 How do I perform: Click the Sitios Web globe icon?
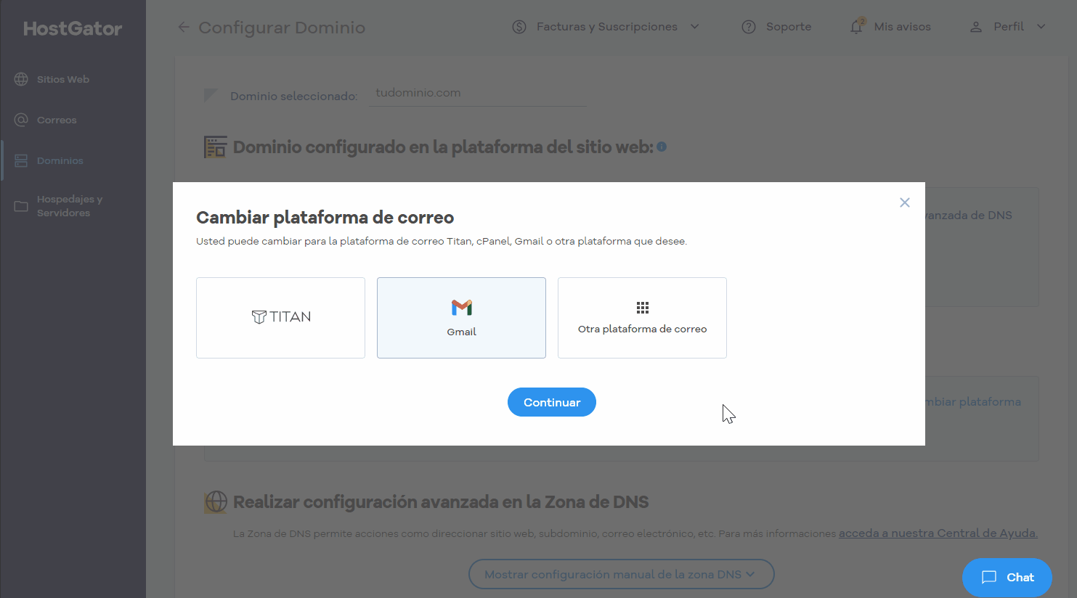(21, 79)
